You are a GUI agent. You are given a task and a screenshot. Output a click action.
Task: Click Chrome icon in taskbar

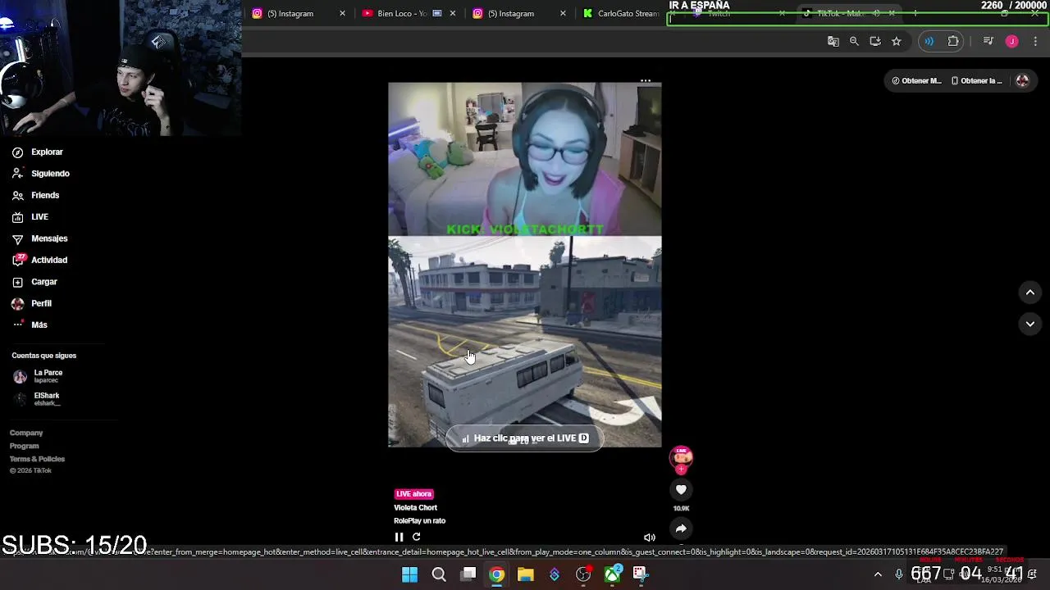point(497,574)
